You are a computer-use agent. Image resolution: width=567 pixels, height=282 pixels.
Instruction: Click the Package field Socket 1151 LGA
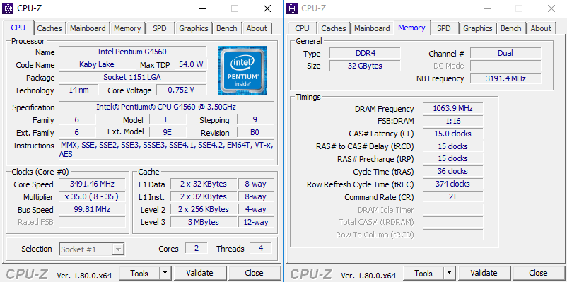[x=133, y=77]
